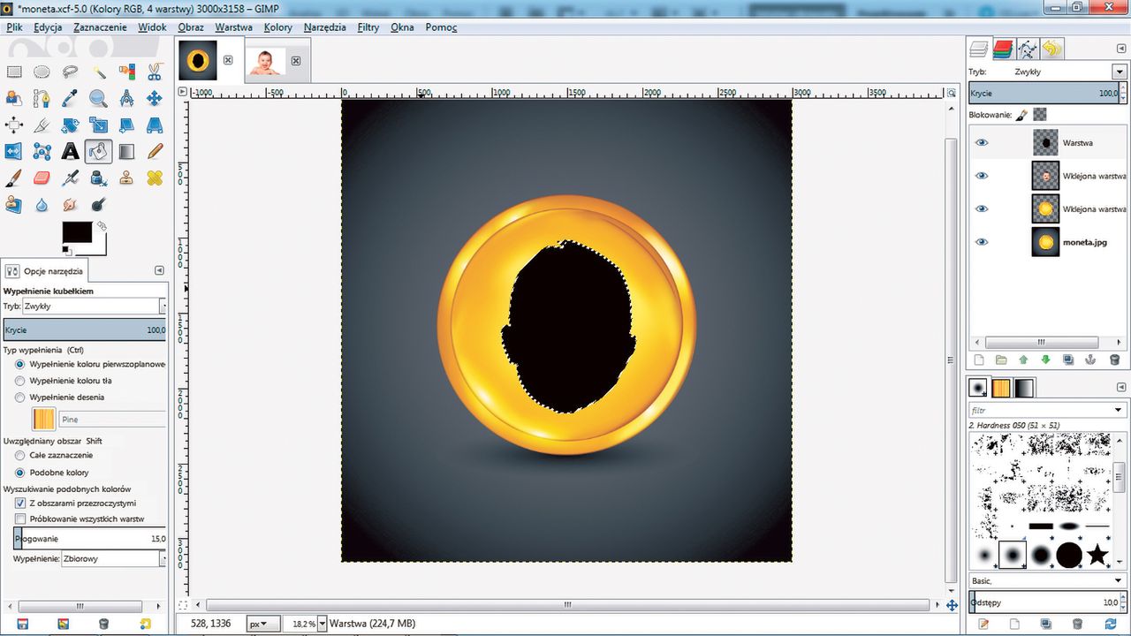Select the Measure compass tool
The height and width of the screenshot is (636, 1131).
point(126,98)
